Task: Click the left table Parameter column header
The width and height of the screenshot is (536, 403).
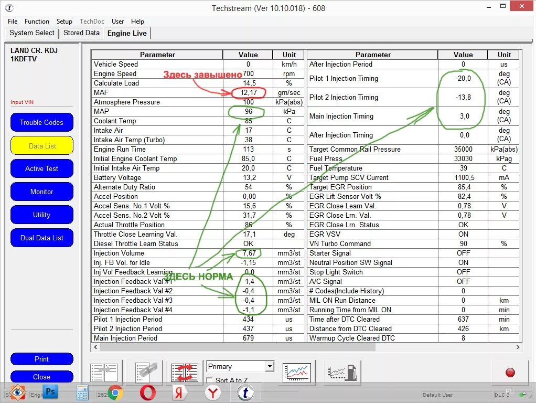Action: pos(157,55)
